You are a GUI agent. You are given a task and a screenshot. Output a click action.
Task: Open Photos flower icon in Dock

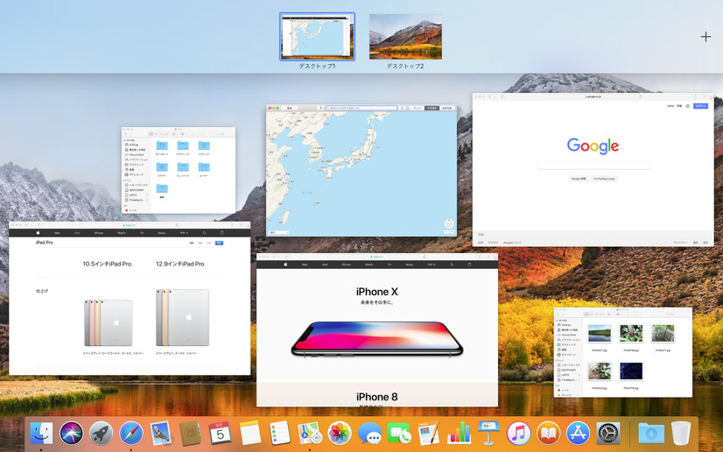(x=340, y=433)
